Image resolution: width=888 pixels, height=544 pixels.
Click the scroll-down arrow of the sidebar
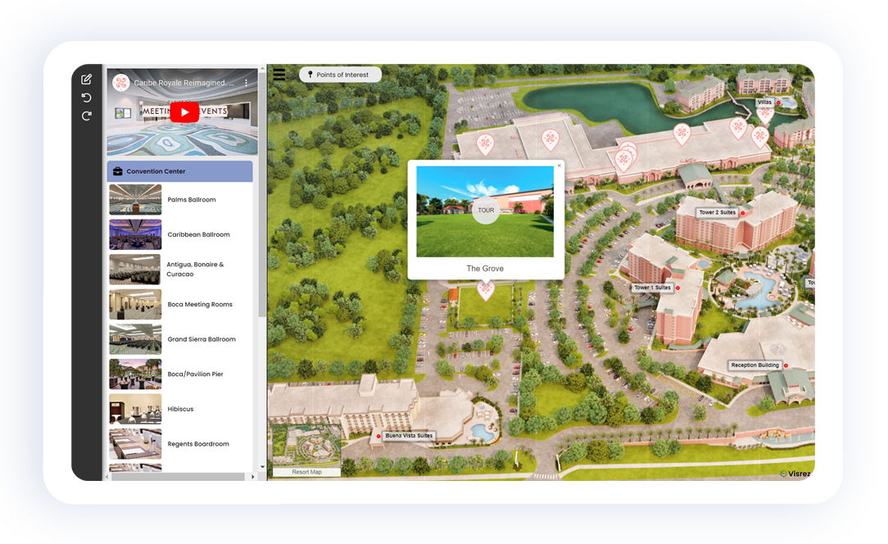coord(262,467)
